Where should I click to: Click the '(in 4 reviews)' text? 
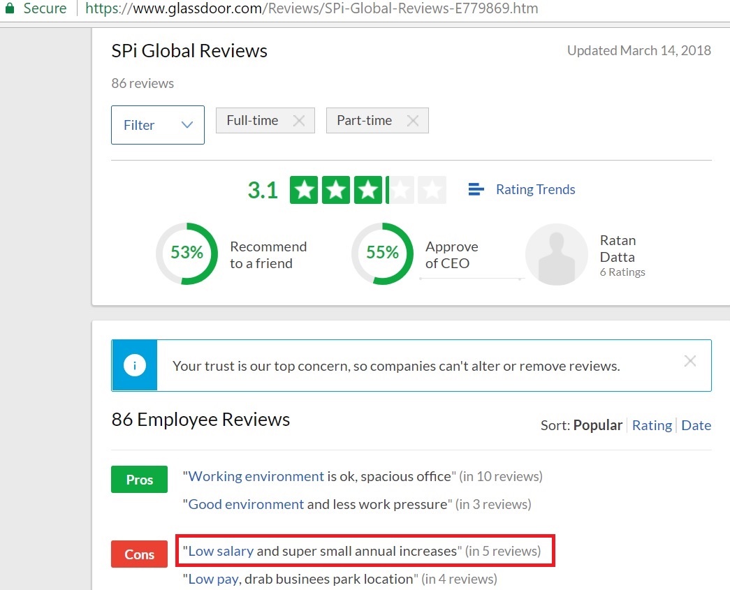click(x=460, y=580)
